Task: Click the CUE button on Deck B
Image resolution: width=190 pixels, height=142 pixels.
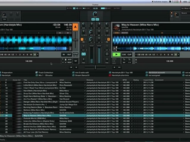Action: click(124, 54)
